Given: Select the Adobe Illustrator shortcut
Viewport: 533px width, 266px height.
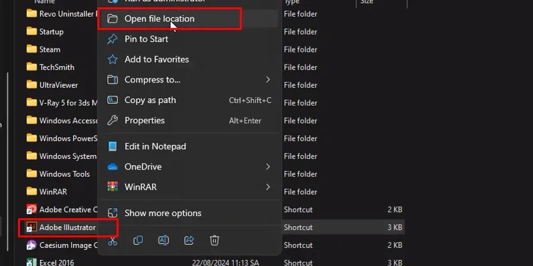Looking at the screenshot, I should click(67, 227).
